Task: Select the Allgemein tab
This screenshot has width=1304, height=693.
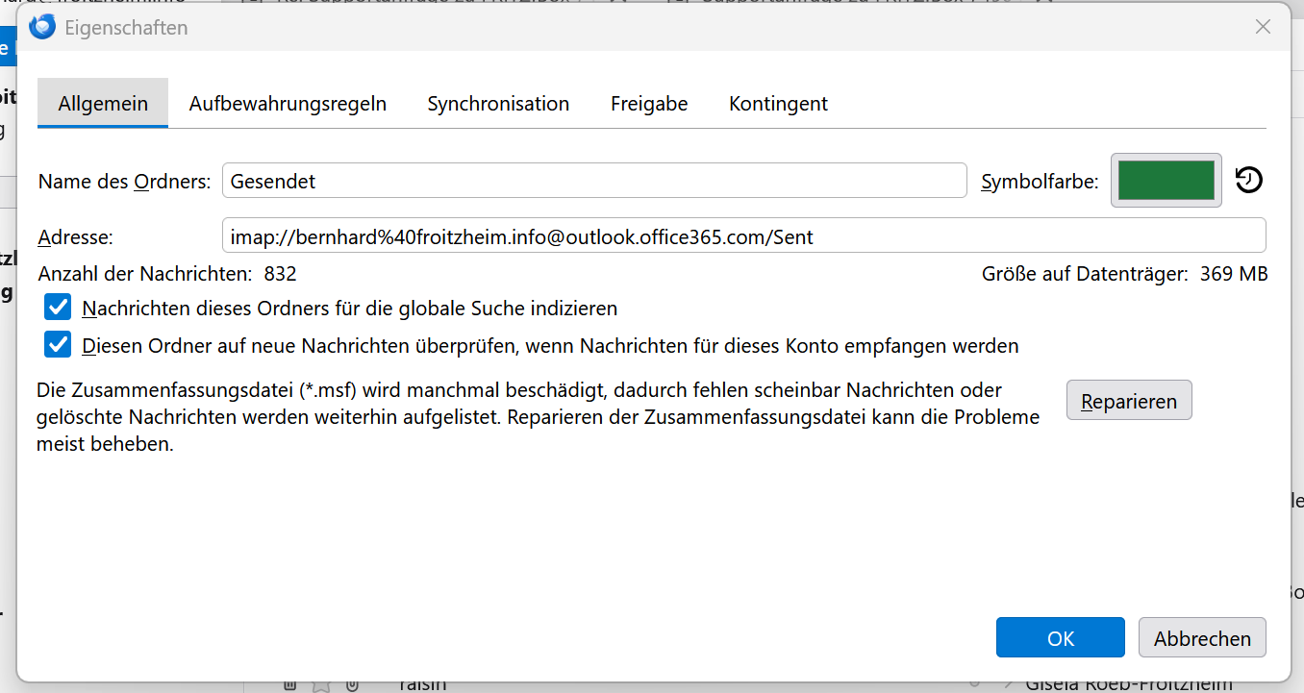Action: pyautogui.click(x=103, y=103)
